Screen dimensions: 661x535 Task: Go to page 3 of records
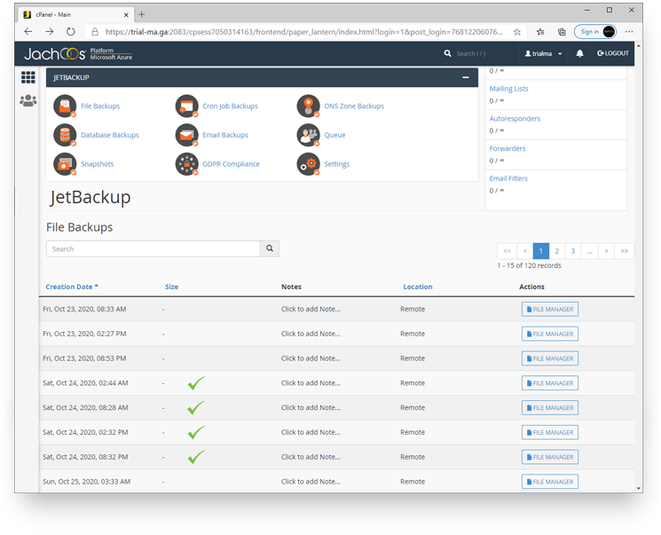(573, 251)
